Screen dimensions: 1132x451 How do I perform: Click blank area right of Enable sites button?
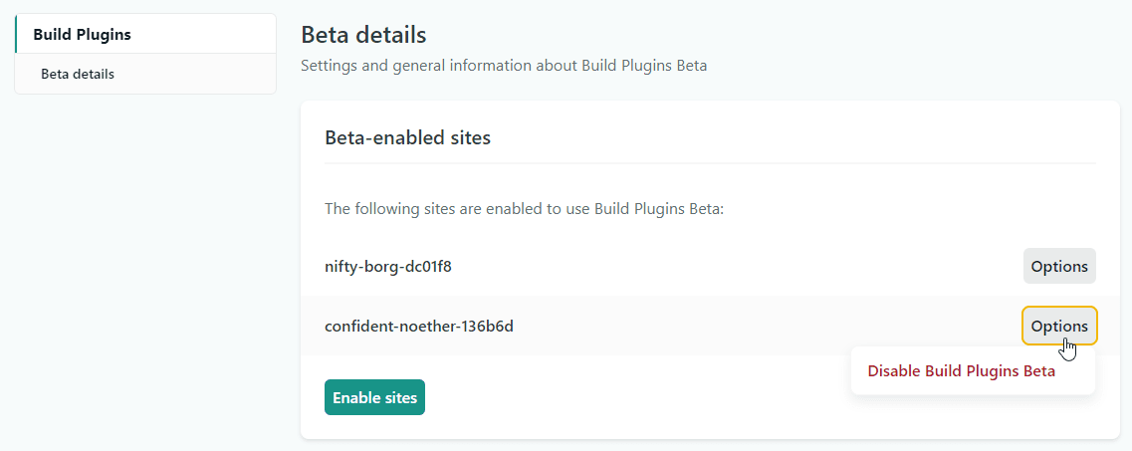pyautogui.click(x=617, y=398)
